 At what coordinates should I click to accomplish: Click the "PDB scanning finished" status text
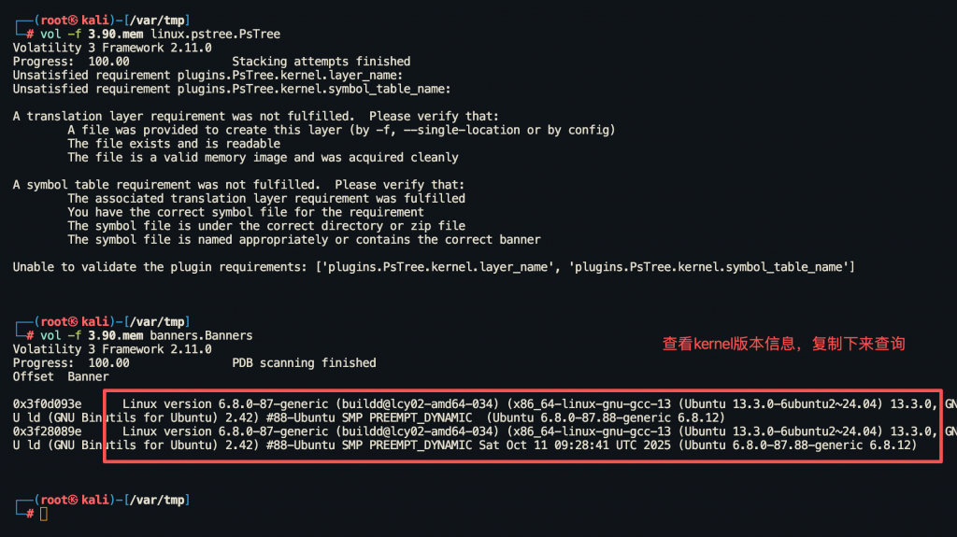click(304, 362)
